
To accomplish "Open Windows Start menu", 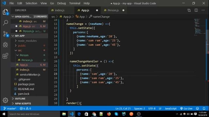I will click(x=4, y=114).
